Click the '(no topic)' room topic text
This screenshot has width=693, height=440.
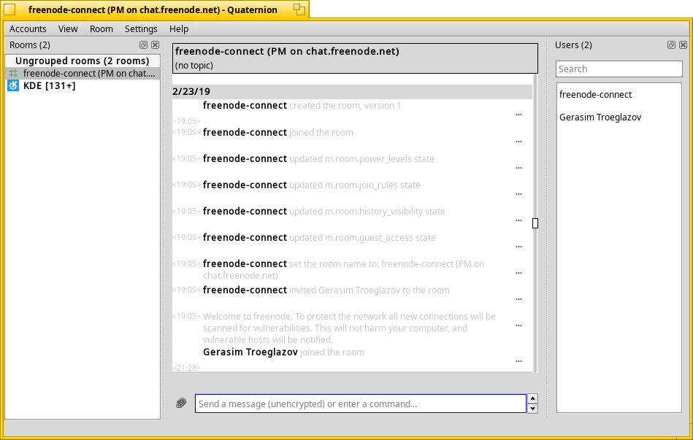click(194, 66)
